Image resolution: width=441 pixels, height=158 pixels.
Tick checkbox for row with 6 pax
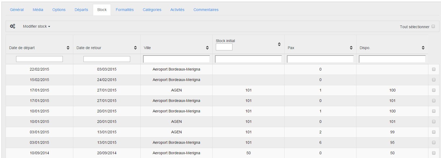click(434, 142)
